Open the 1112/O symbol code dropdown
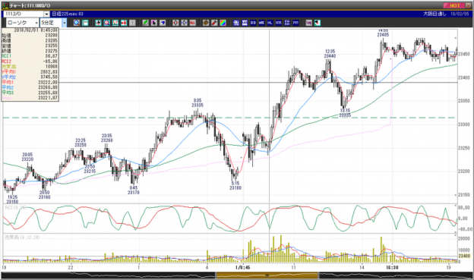474x280 pixels. (46, 14)
